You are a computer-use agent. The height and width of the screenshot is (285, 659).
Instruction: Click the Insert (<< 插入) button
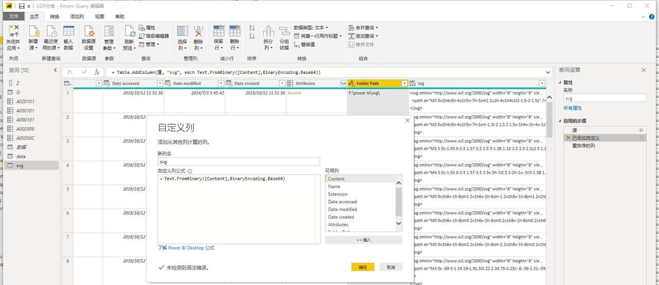click(363, 240)
